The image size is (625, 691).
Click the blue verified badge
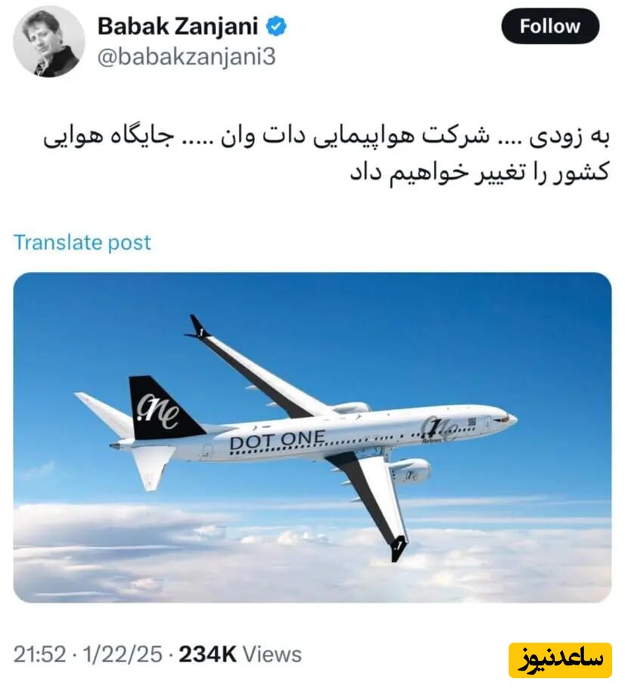pos(276,26)
